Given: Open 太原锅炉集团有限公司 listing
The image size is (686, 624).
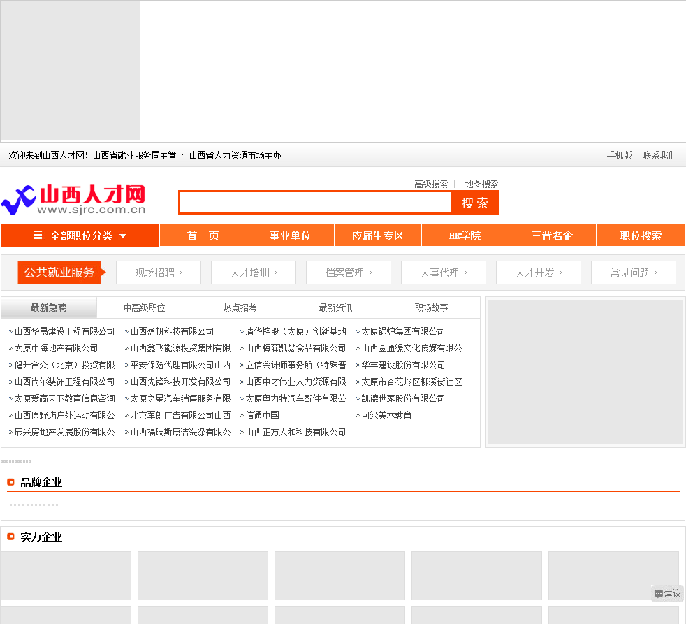Looking at the screenshot, I should click(403, 331).
